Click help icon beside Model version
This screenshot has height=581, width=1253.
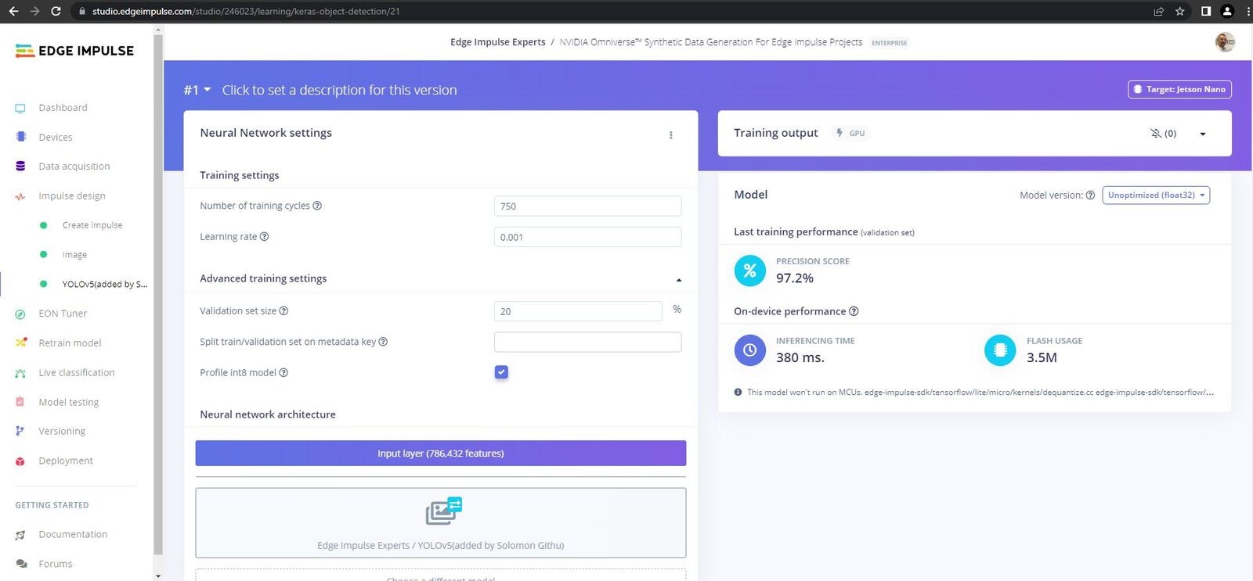pyautogui.click(x=1090, y=195)
